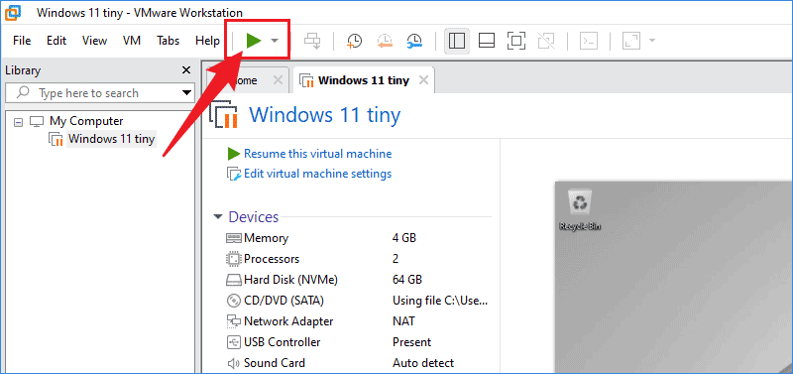This screenshot has height=374, width=793.
Task: Enter full screen mode icon
Action: (515, 41)
